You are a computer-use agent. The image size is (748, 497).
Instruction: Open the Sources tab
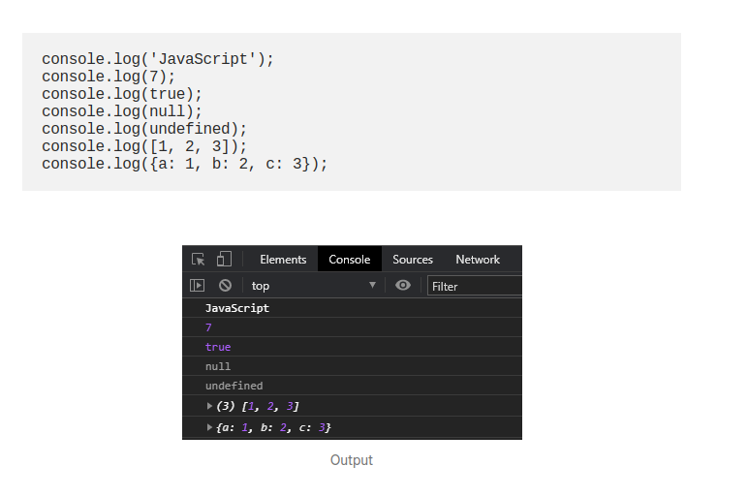413,260
